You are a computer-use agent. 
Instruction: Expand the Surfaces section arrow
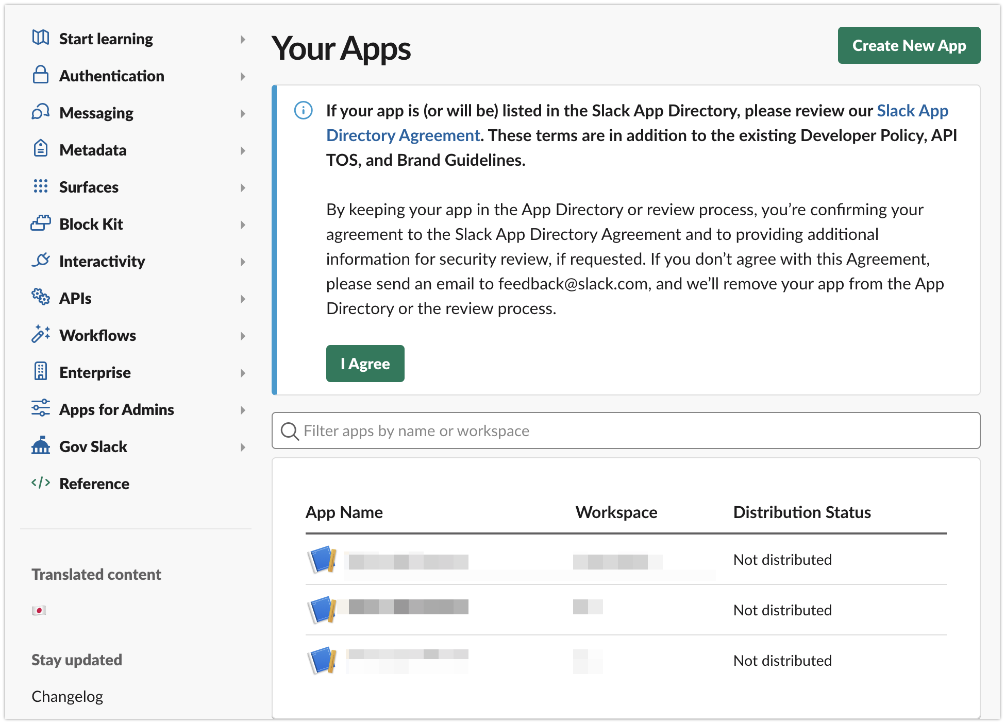click(x=243, y=187)
